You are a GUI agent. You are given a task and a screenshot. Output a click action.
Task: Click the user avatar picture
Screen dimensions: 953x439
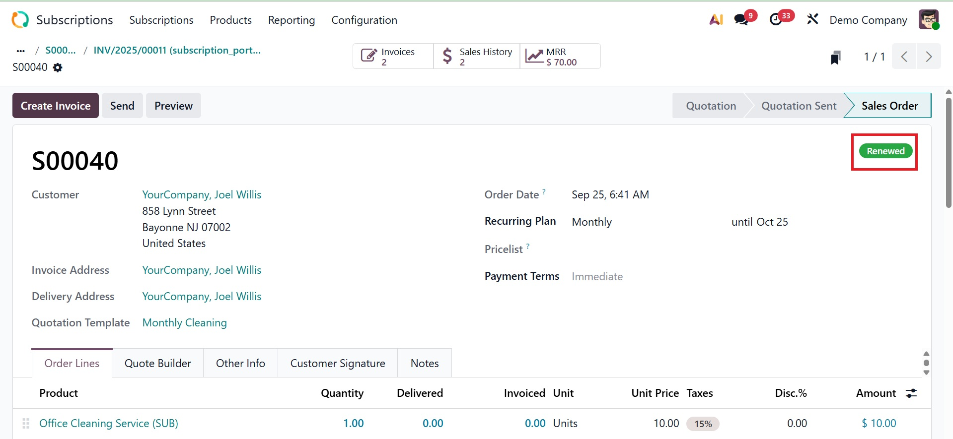pos(928,20)
